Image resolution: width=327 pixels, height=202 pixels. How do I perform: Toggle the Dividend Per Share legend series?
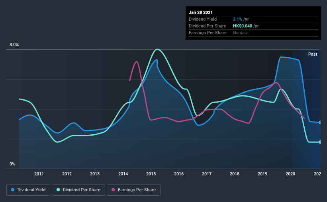coord(78,190)
